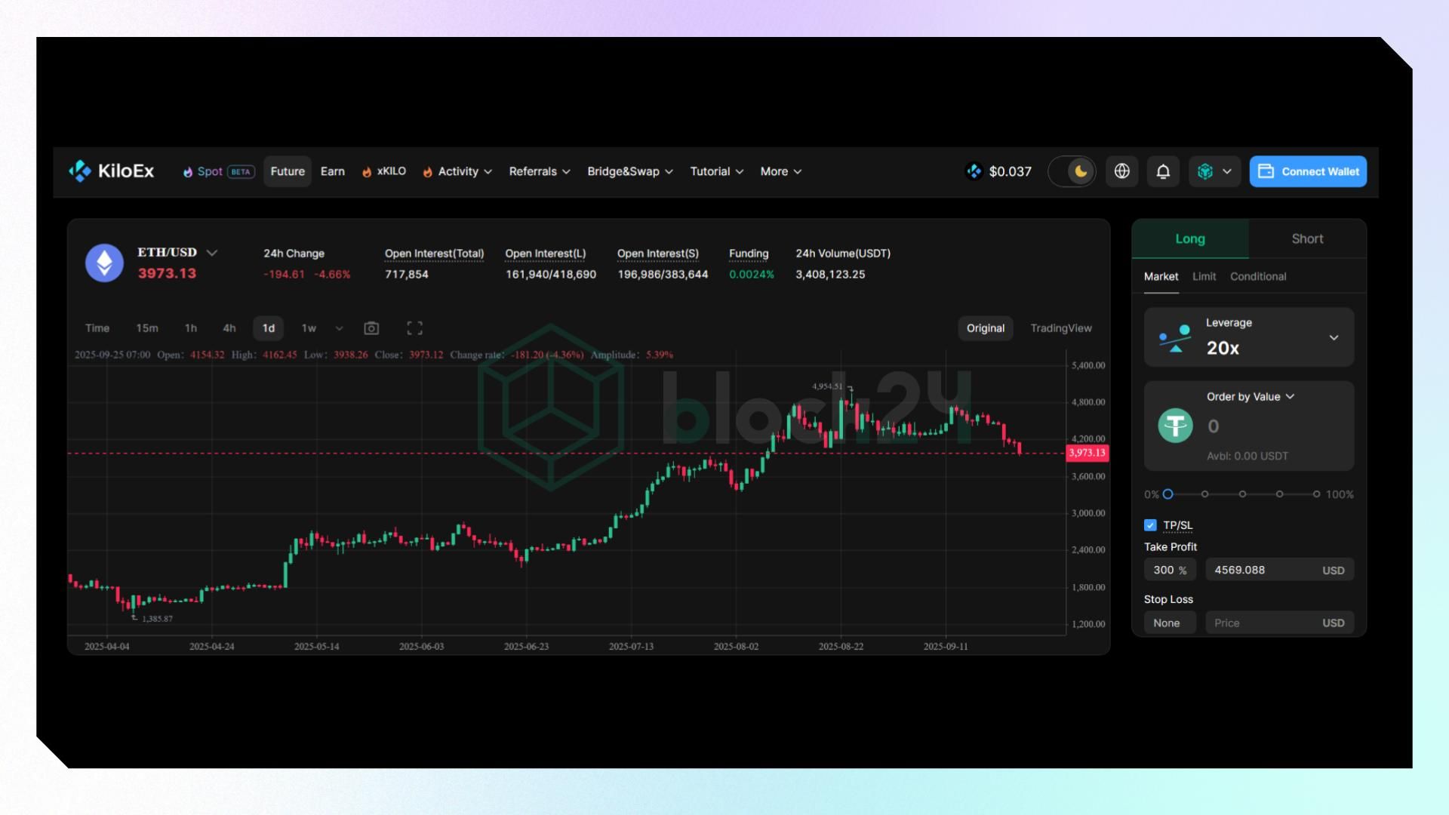Viewport: 1449px width, 815px height.
Task: Uncheck the TP/SL checkbox
Action: point(1150,525)
